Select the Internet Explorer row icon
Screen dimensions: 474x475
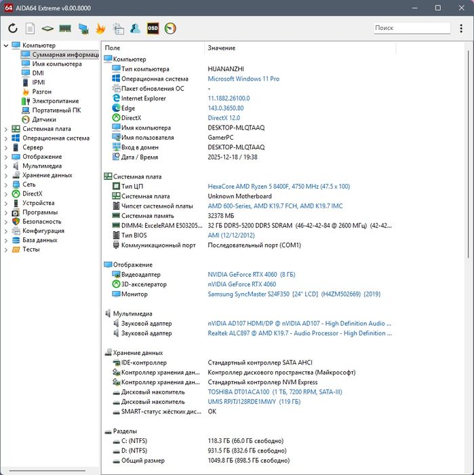(116, 98)
